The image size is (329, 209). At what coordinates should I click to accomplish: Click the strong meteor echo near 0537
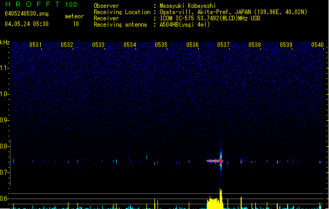point(220,161)
